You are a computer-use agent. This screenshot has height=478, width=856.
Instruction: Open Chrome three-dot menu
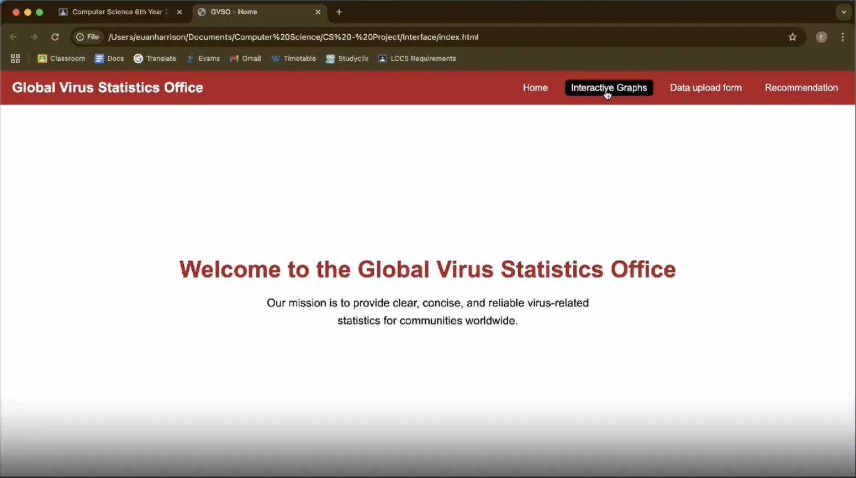(843, 37)
